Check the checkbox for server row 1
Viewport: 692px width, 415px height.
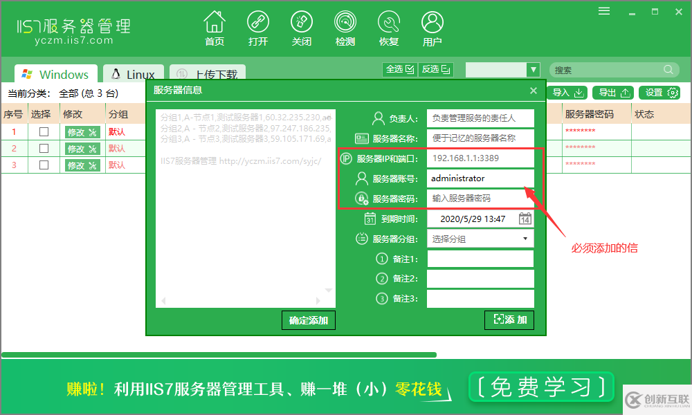[43, 131]
